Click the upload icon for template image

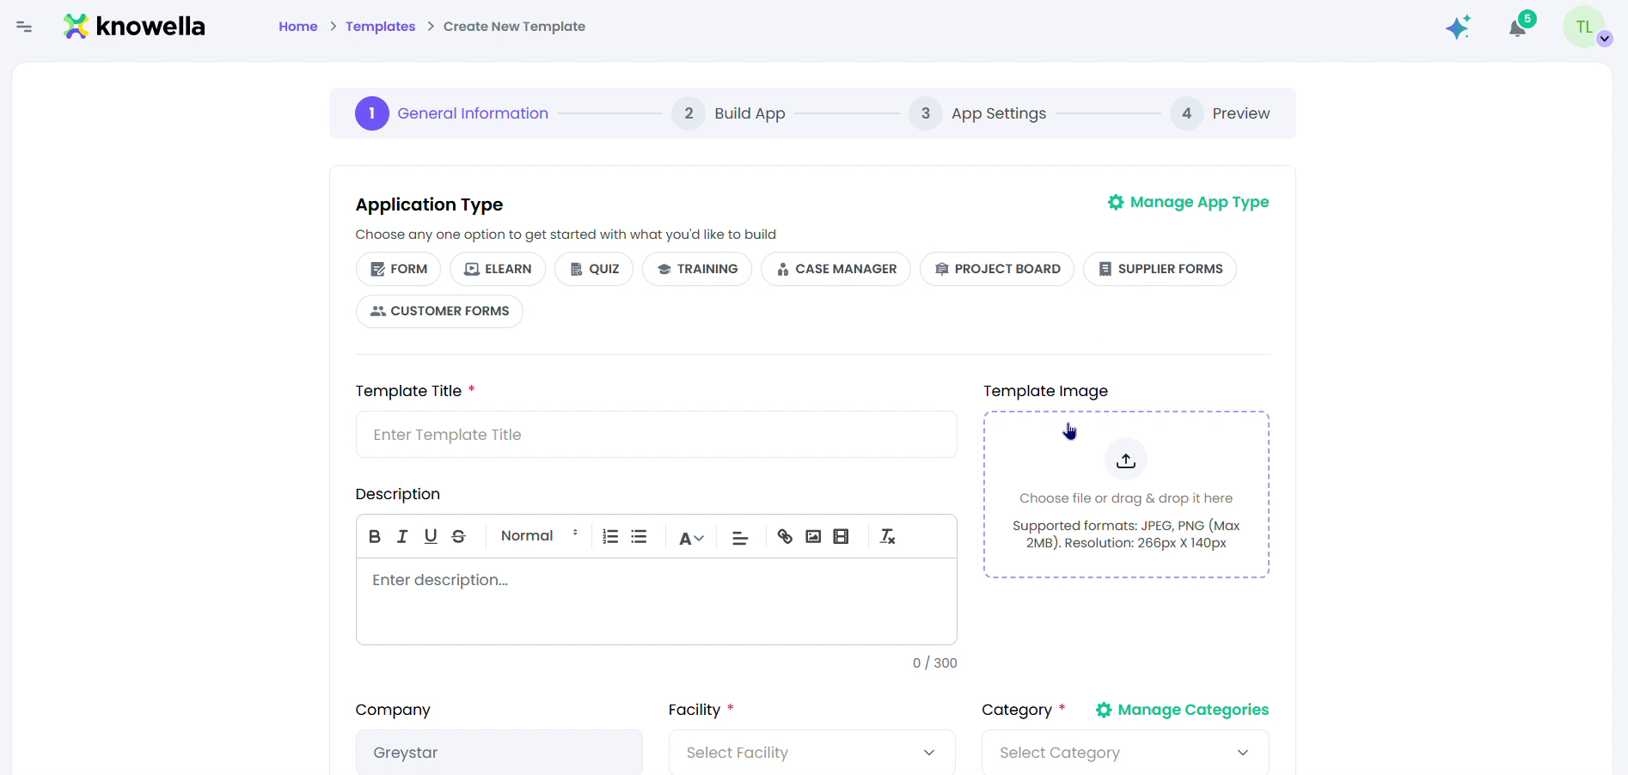(x=1126, y=461)
